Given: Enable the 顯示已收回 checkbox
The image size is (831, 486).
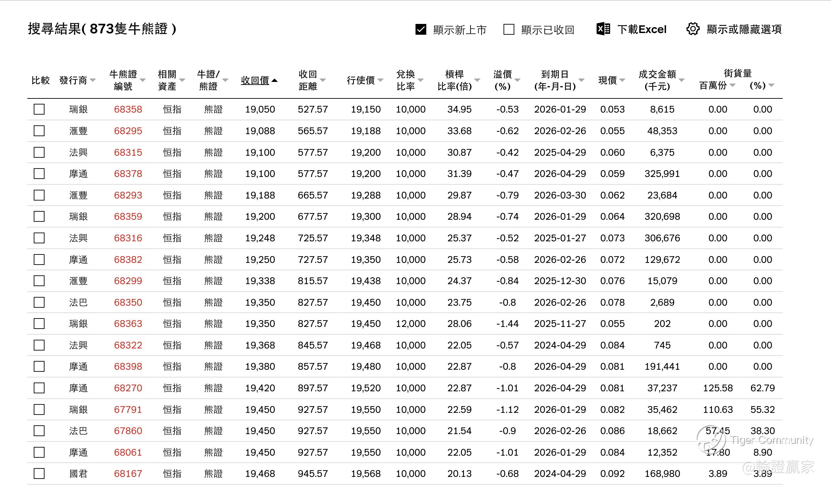Looking at the screenshot, I should click(509, 30).
